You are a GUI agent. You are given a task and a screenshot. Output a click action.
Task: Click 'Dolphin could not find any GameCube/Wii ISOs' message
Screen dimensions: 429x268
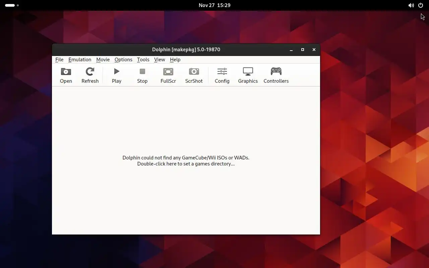(x=186, y=158)
